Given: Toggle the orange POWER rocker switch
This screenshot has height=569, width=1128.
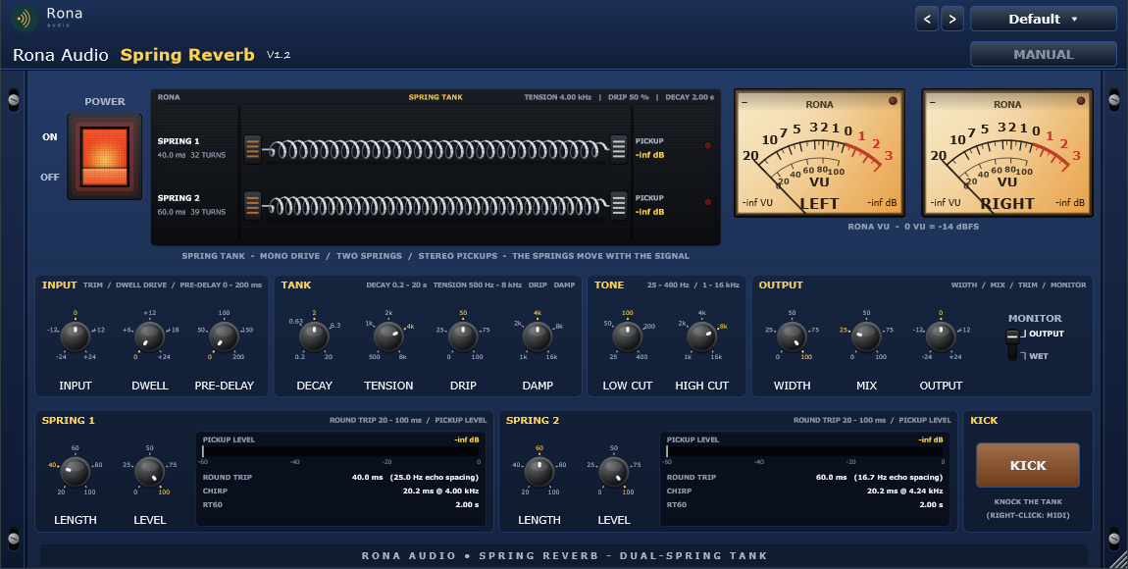Looking at the screenshot, I should point(104,157).
